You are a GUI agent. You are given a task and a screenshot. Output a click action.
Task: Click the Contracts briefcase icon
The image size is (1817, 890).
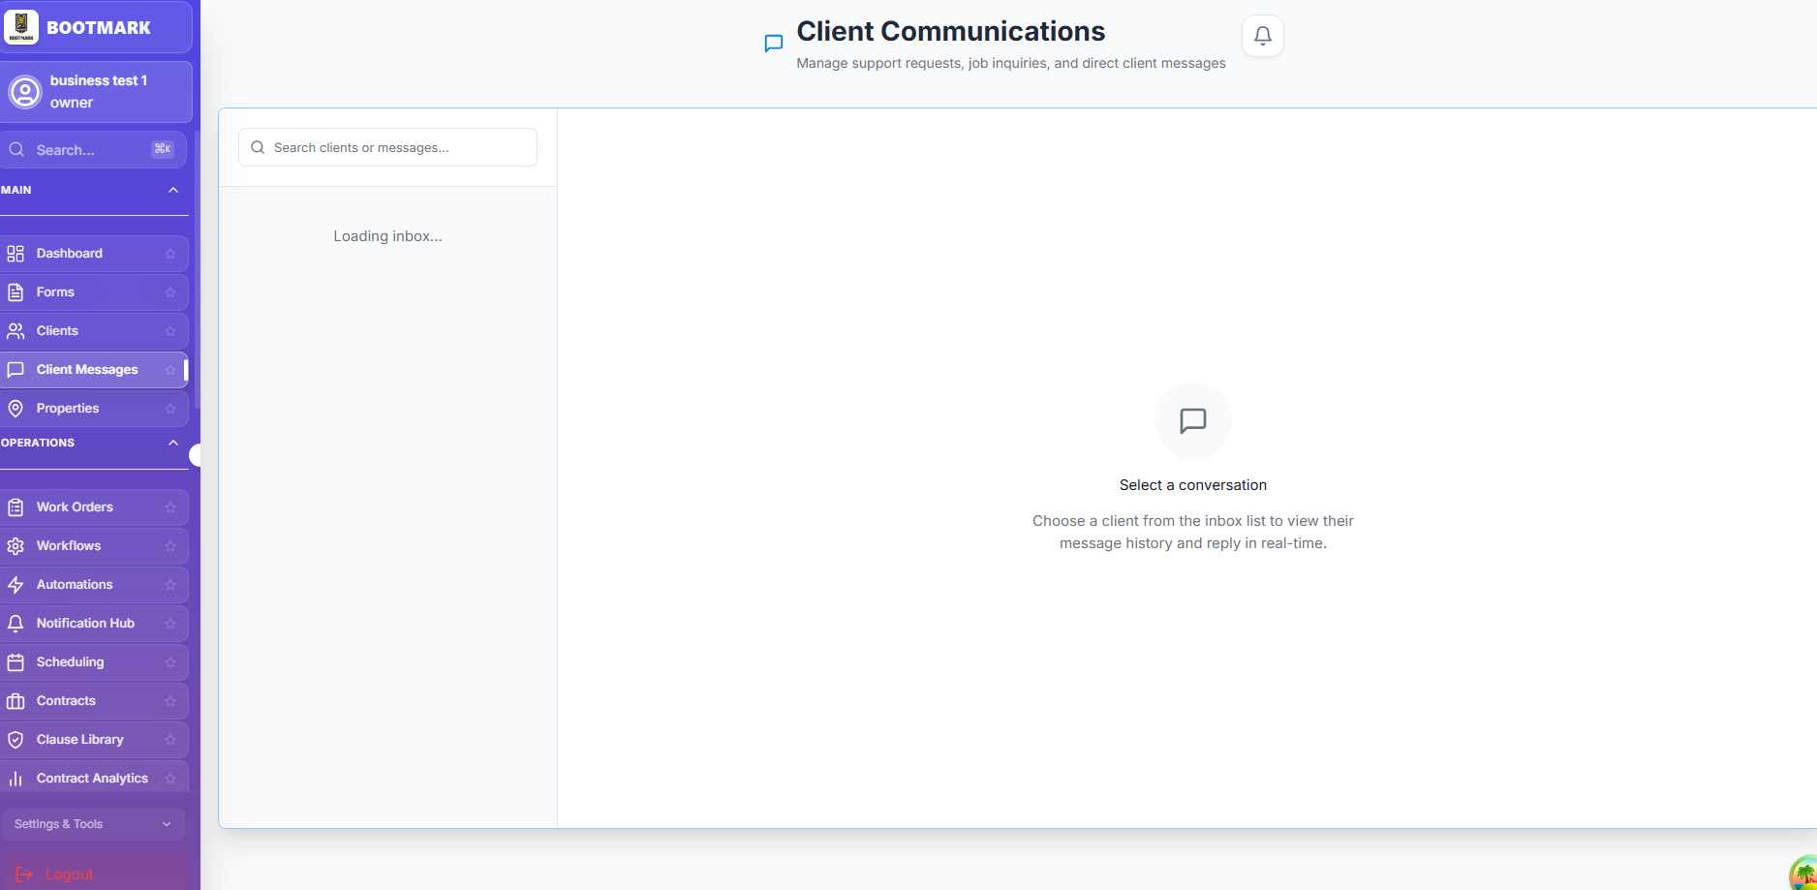click(15, 701)
